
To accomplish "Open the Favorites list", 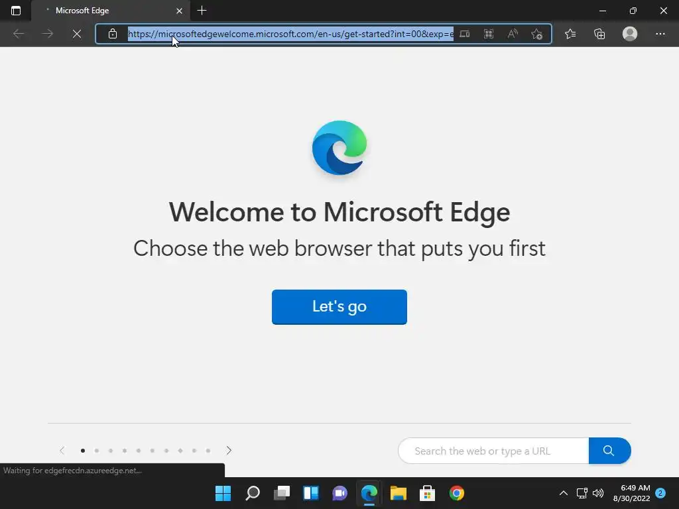I will 570,34.
